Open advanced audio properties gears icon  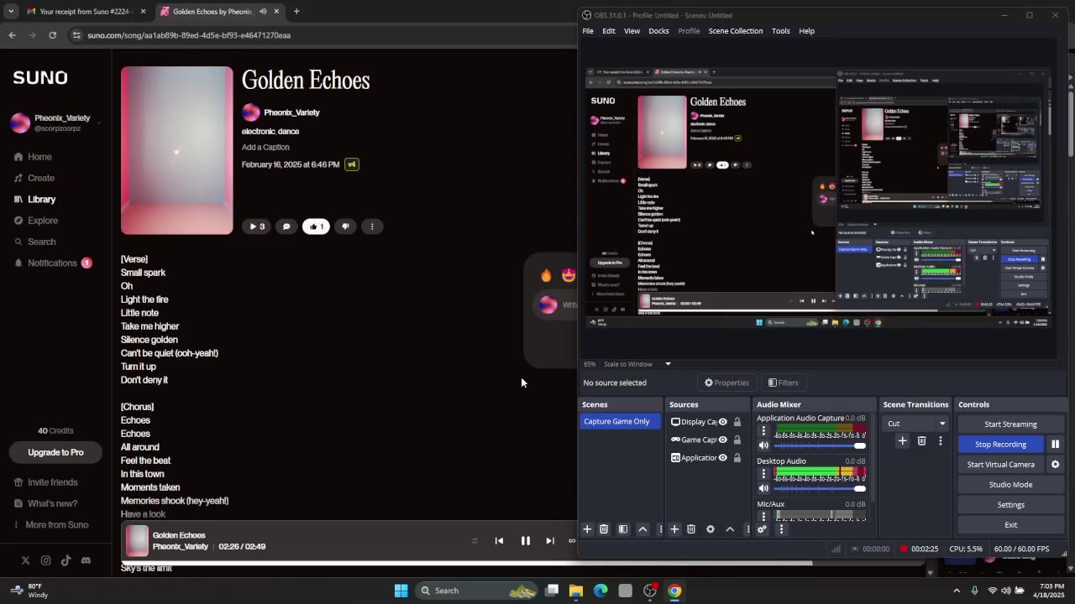tap(762, 529)
